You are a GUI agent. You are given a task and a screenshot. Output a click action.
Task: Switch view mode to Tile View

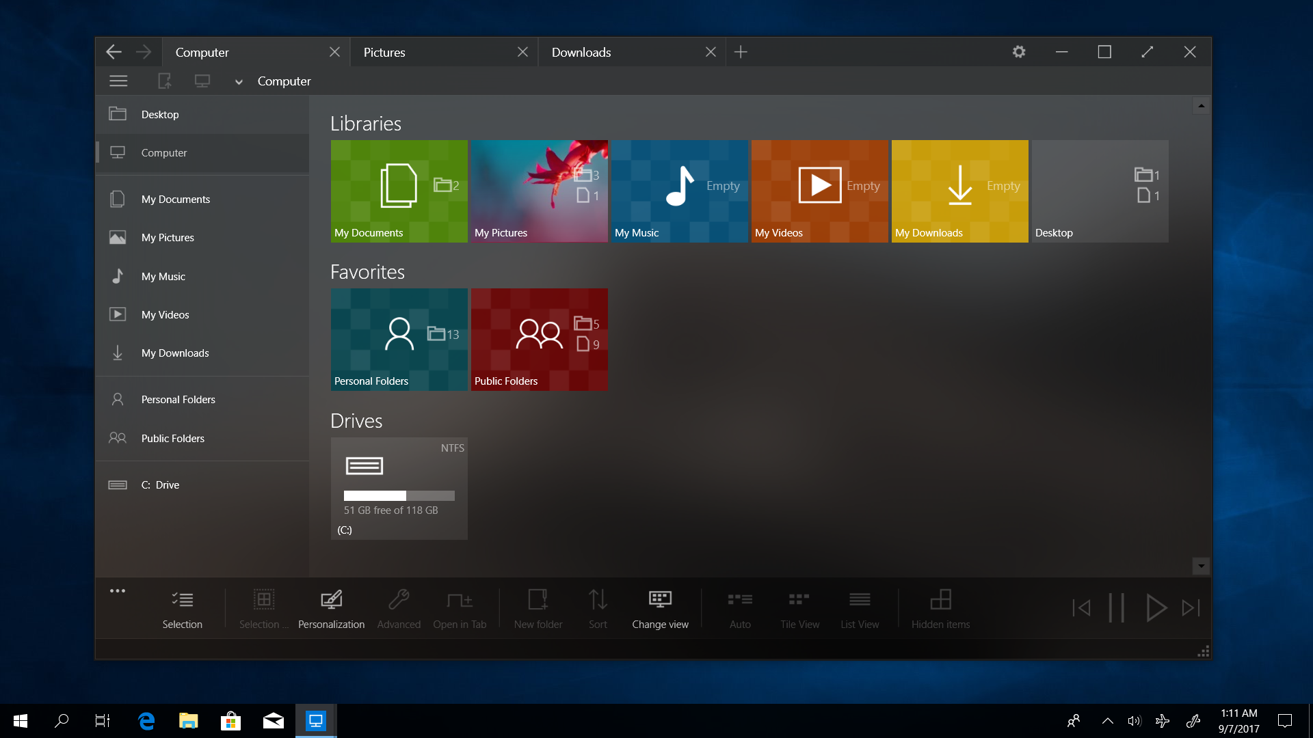coord(799,607)
